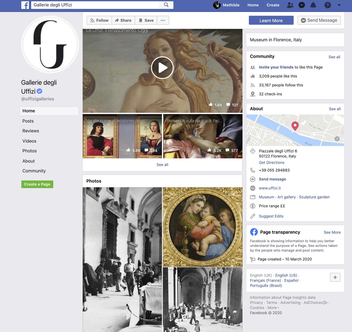The image size is (352, 332).
Task: Open About tab in sidebar
Action: 28,161
